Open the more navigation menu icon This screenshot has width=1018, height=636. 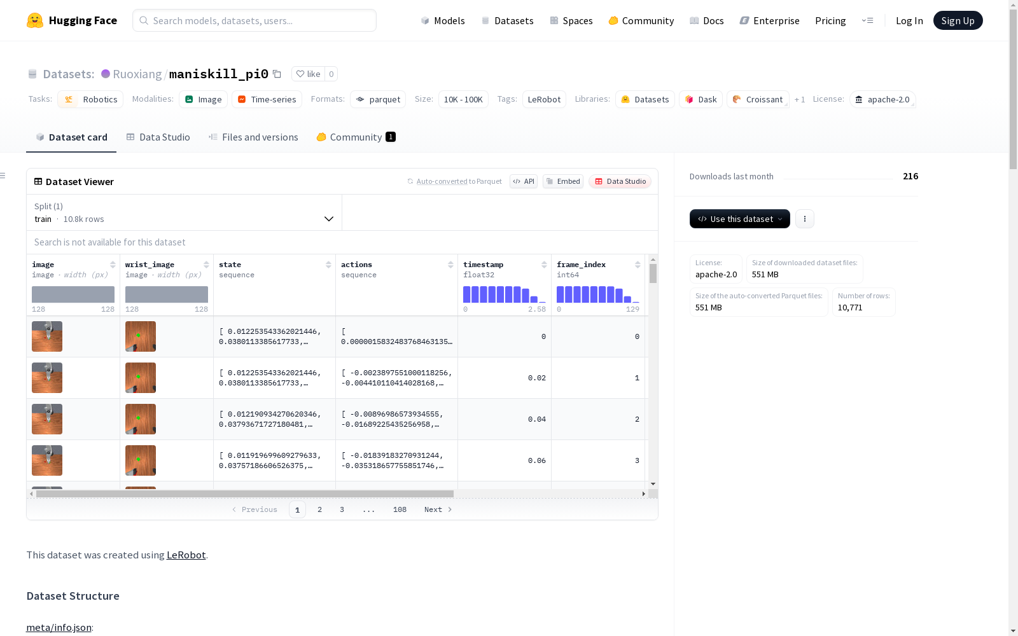click(867, 20)
